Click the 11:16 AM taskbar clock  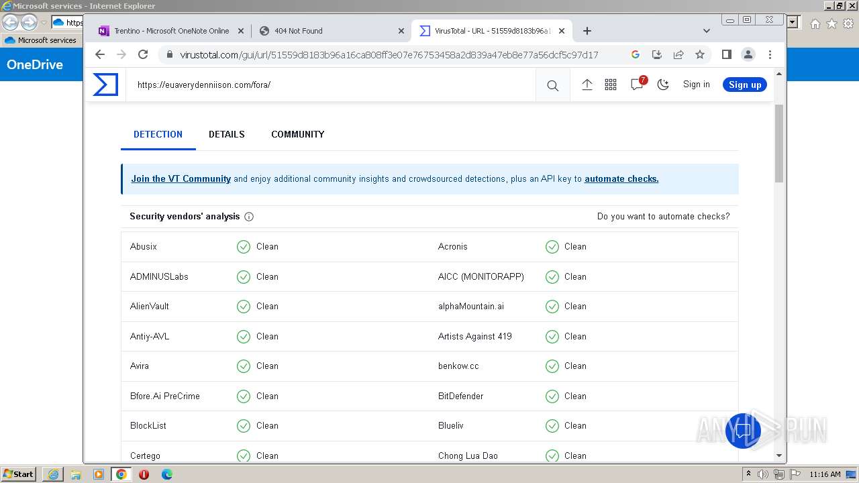(x=825, y=474)
